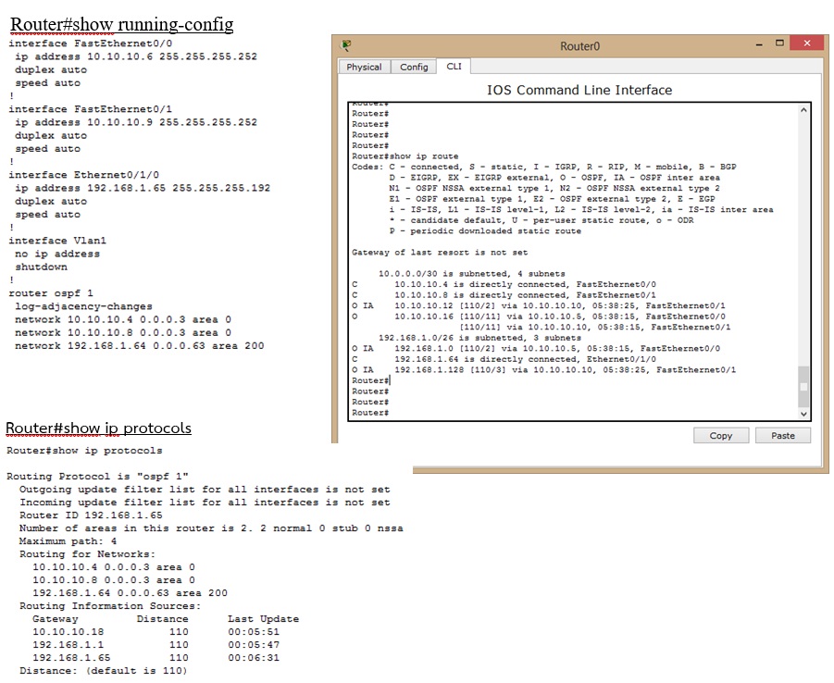The width and height of the screenshot is (834, 683).
Task: Click 'router ospf 1' config line
Action: (x=51, y=293)
